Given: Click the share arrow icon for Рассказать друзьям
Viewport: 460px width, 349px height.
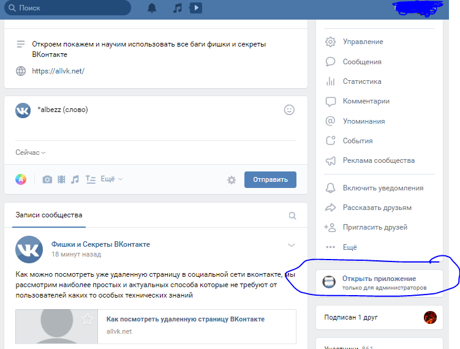Looking at the screenshot, I should pos(330,208).
